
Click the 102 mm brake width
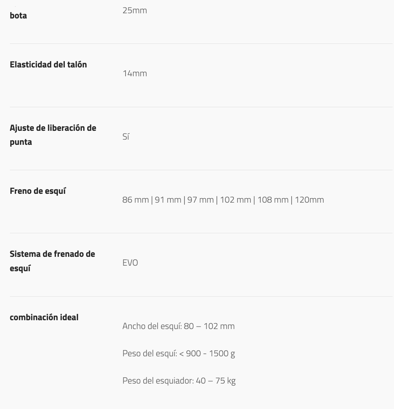(x=235, y=200)
